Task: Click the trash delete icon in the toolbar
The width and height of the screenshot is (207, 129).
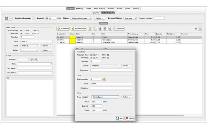Action: point(100,29)
